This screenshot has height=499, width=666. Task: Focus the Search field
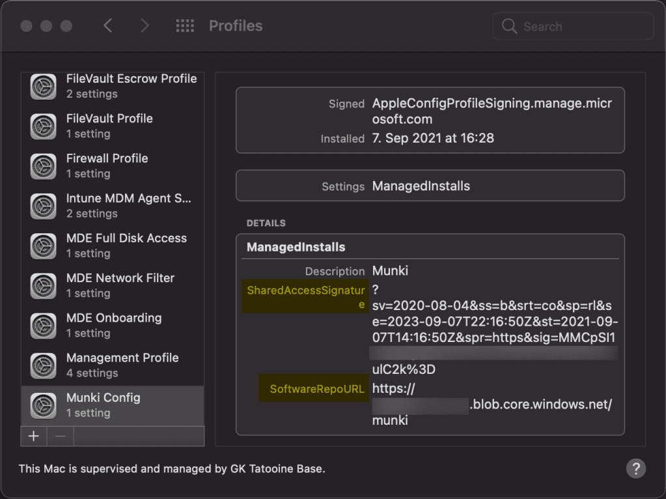tap(573, 26)
